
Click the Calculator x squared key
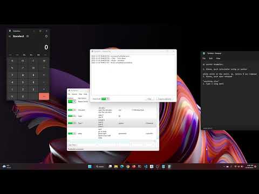pyautogui.click(x=23, y=68)
